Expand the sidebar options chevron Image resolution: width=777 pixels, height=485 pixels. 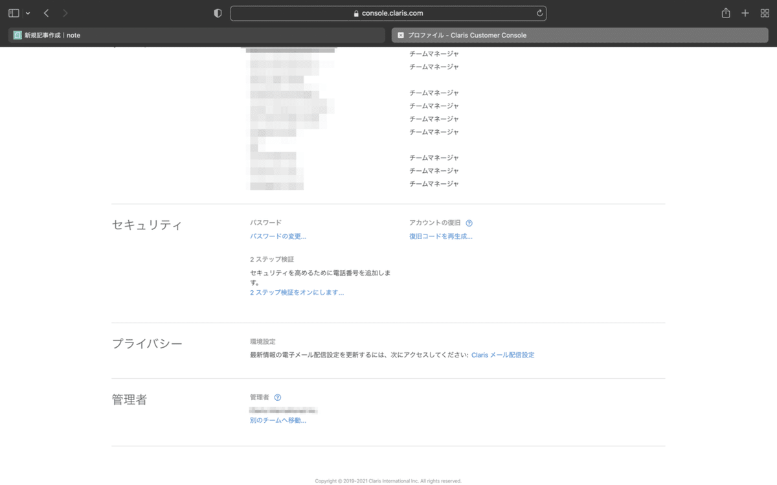(x=28, y=12)
